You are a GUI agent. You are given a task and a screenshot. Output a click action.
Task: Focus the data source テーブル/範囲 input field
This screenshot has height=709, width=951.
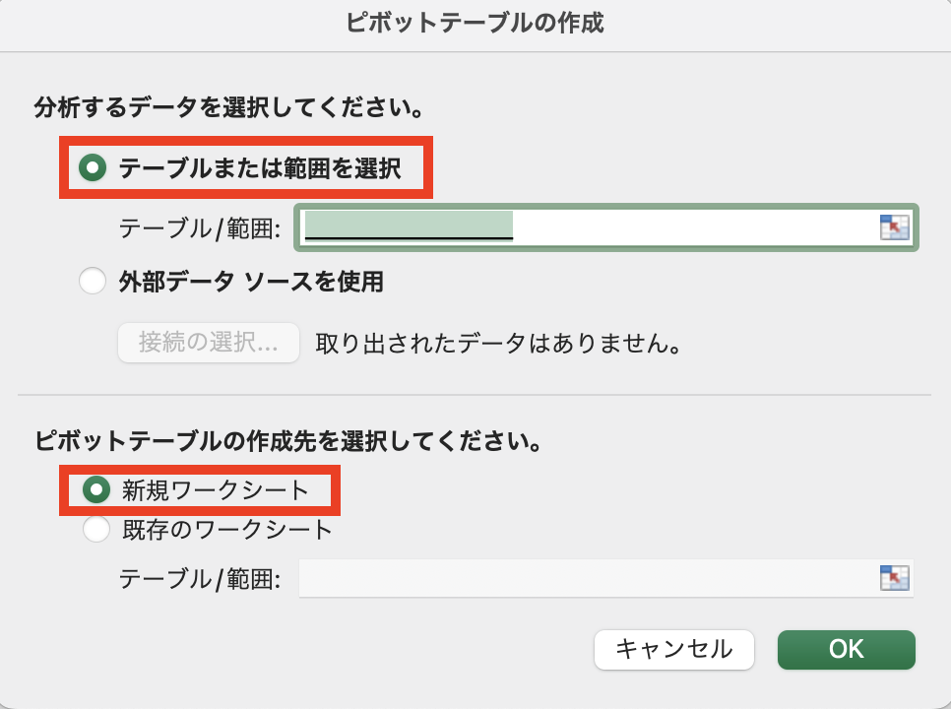(x=689, y=228)
